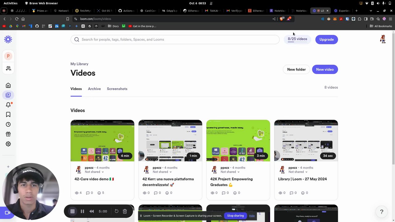Open the browser tab list dropdown arrow

(371, 11)
